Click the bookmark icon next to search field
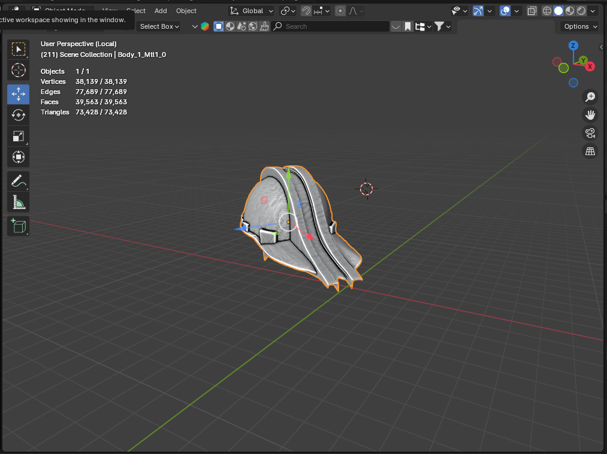The height and width of the screenshot is (454, 607). coord(407,26)
